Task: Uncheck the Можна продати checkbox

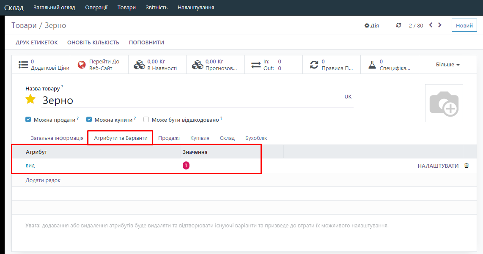Action: (28, 120)
